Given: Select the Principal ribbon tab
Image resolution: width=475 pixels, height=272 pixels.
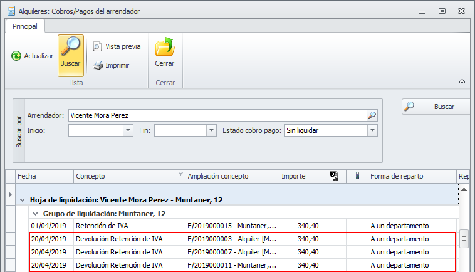Looking at the screenshot, I should [x=25, y=26].
